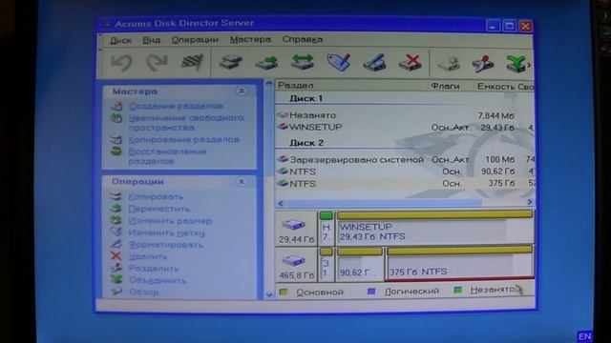Click the sidebar scroll down arrow
This screenshot has height=343, width=611.
(268, 294)
